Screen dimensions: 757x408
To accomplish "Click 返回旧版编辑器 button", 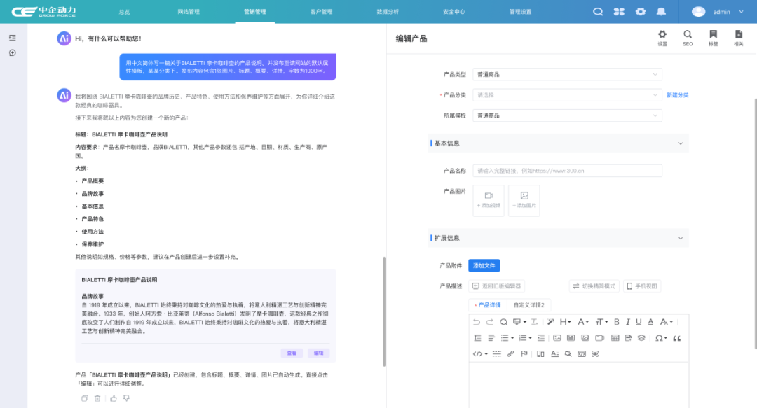I will [497, 286].
